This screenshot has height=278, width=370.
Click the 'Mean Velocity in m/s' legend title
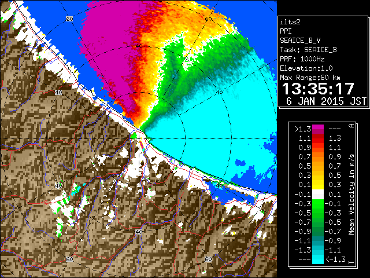tap(351, 195)
